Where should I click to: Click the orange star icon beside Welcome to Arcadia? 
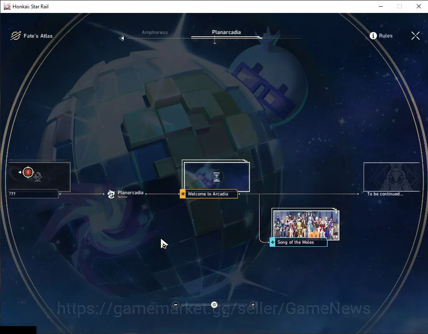pyautogui.click(x=183, y=194)
